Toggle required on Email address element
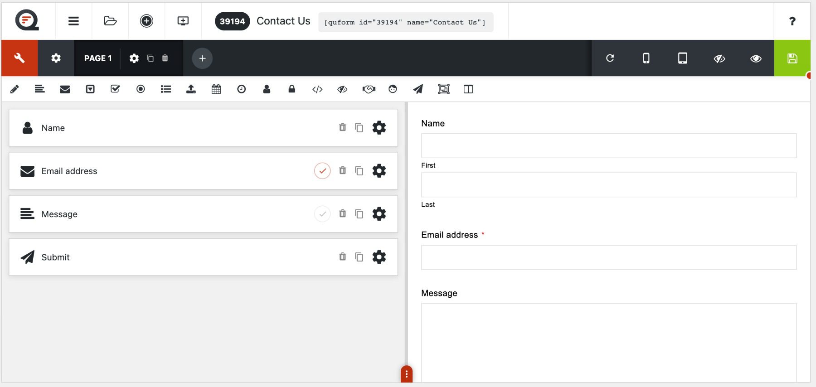 pyautogui.click(x=322, y=171)
